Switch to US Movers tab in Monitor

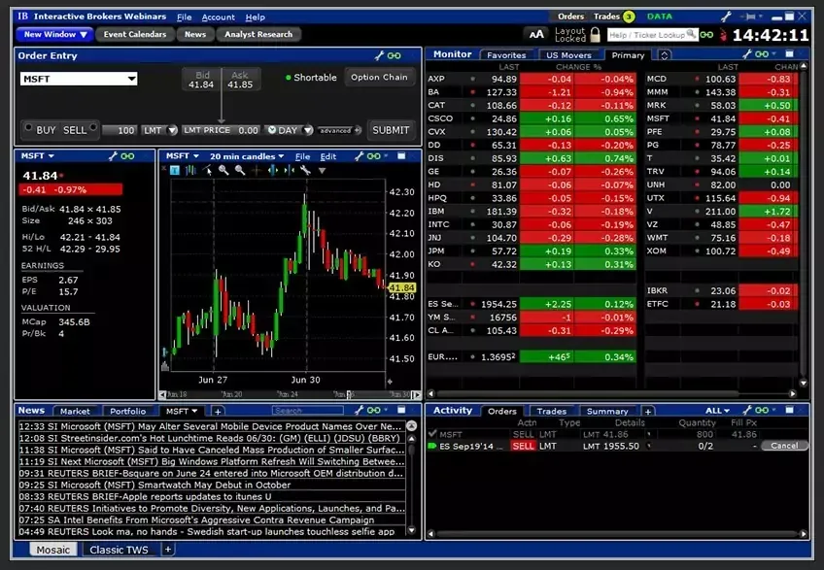(x=568, y=55)
